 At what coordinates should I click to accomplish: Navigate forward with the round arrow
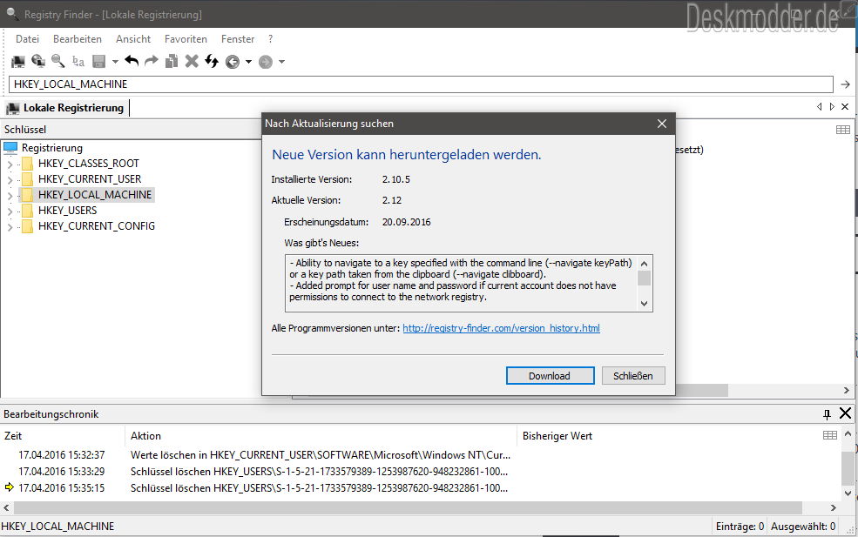point(266,62)
